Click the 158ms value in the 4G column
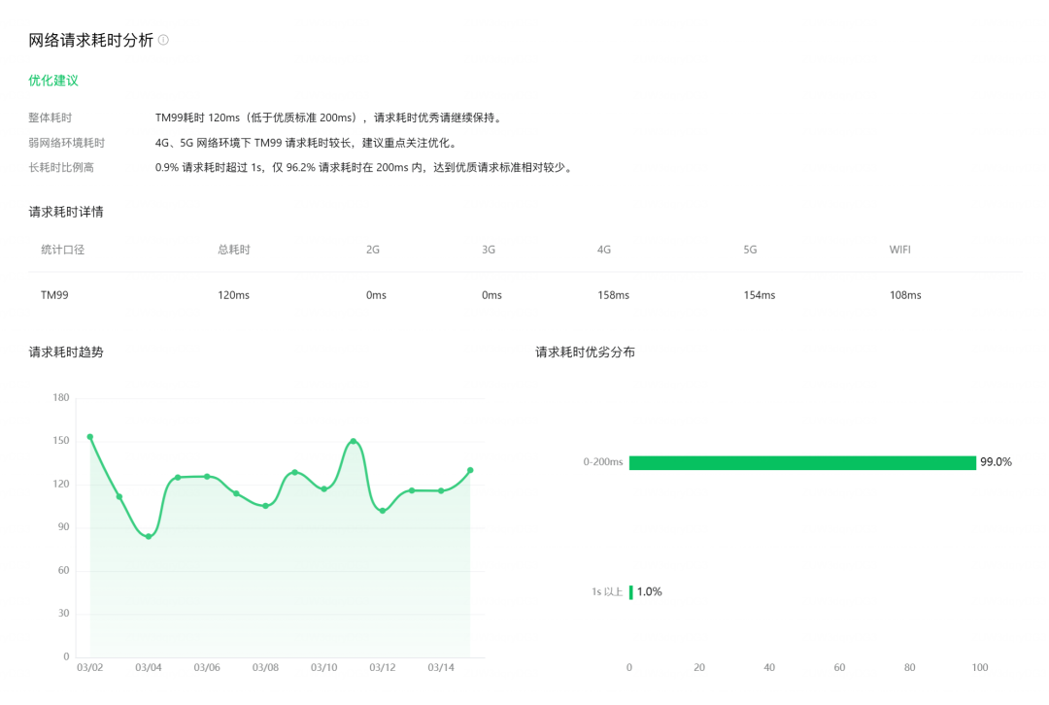The width and height of the screenshot is (1049, 705). pyautogui.click(x=614, y=295)
